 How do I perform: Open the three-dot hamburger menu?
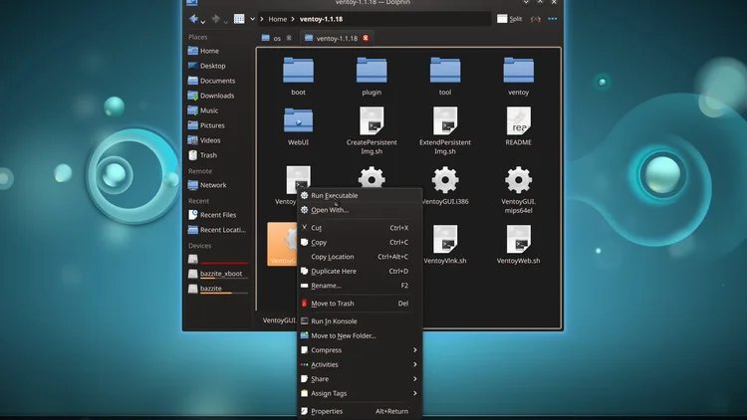[552, 19]
